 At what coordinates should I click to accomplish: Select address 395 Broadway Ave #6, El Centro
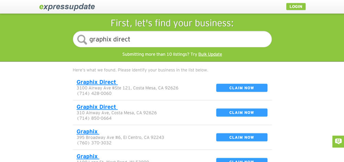tap(120, 138)
